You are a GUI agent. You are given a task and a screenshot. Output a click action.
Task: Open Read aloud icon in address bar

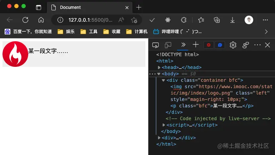(x=121, y=20)
